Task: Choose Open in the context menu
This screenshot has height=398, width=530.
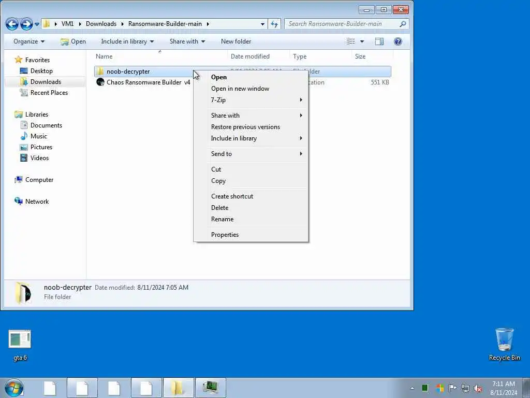Action: pyautogui.click(x=251, y=77)
